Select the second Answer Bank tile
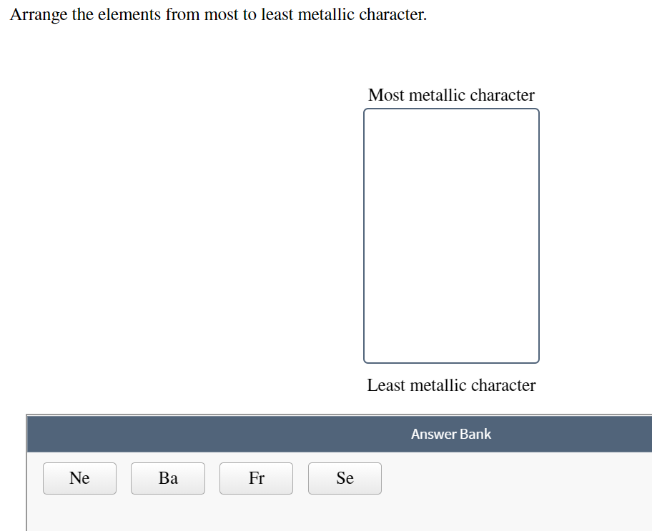 point(167,478)
